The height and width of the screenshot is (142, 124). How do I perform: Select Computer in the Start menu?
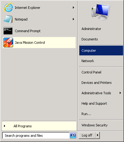pos(101,50)
